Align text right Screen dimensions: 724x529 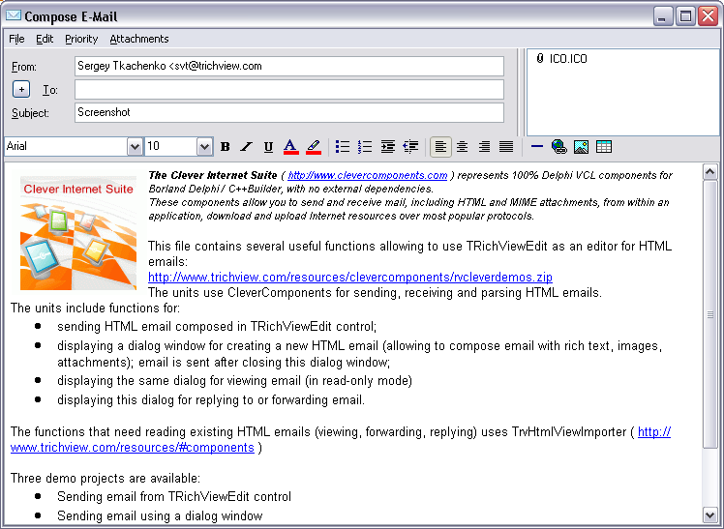(484, 147)
